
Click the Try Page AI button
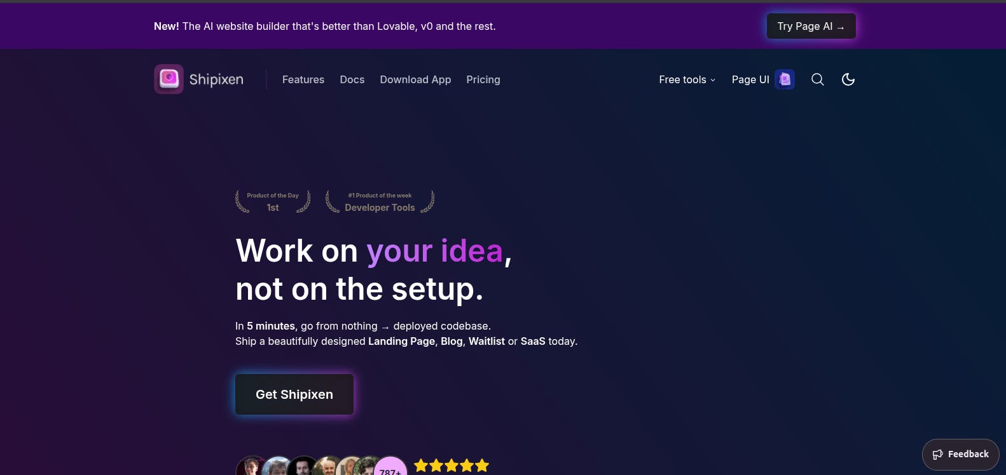click(811, 26)
